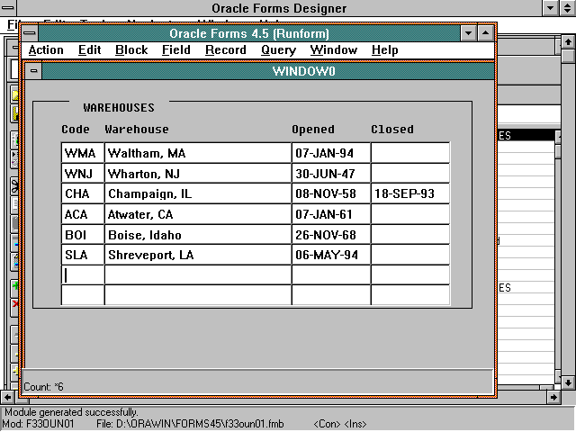The width and height of the screenshot is (576, 432).
Task: Open the Runform window control-menu box
Action: point(30,33)
